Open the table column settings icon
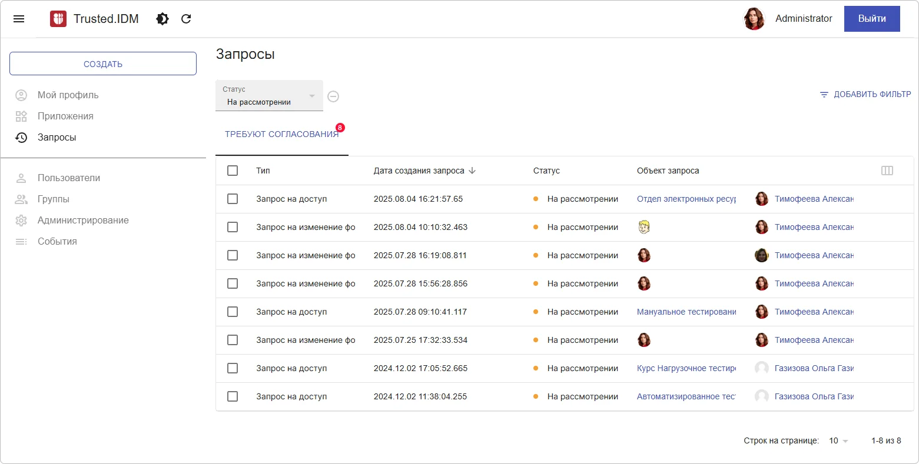919x464 pixels. tap(887, 171)
